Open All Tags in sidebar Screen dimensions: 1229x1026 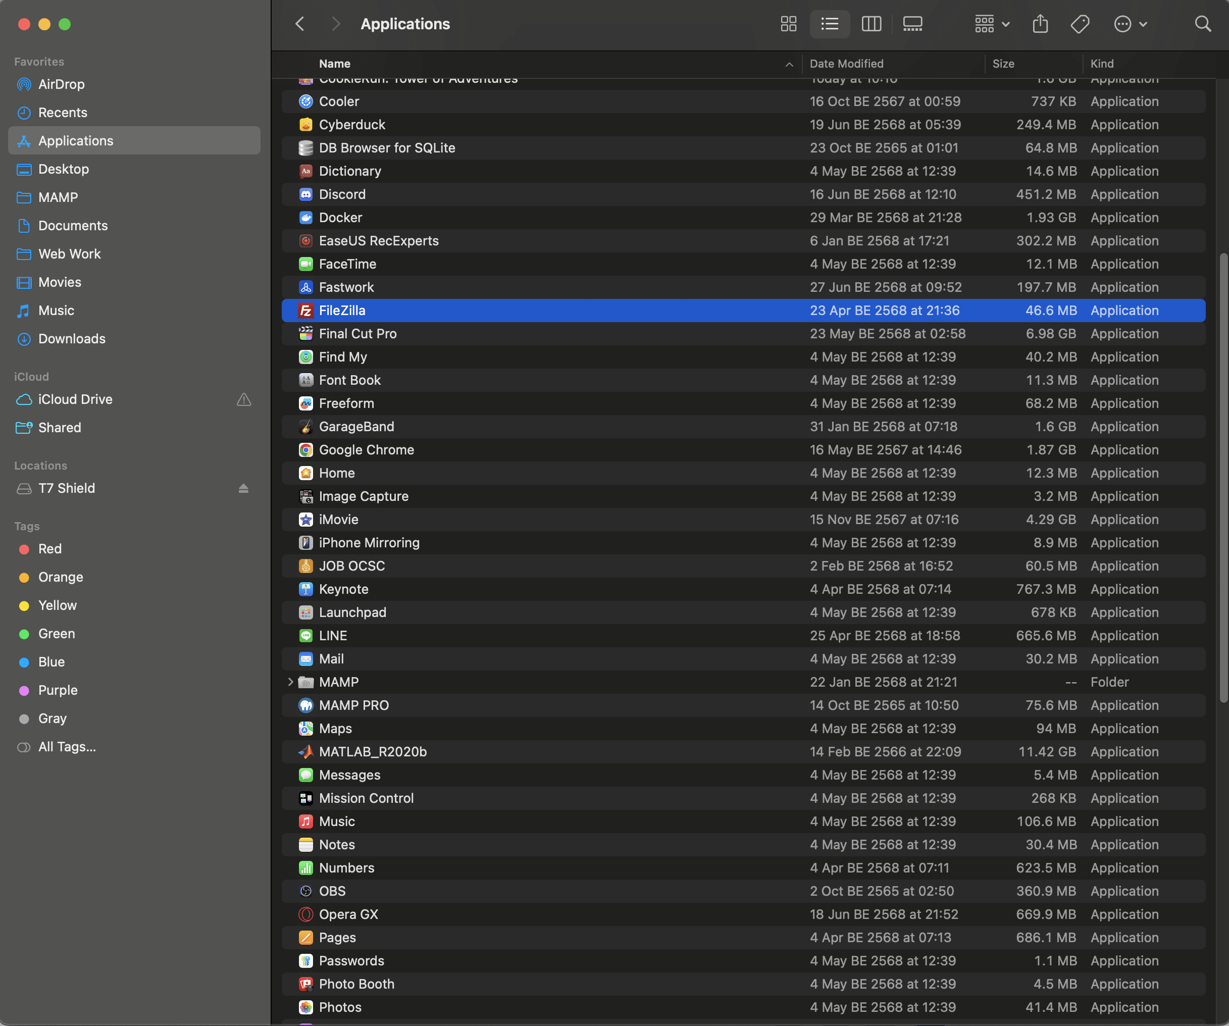[67, 747]
